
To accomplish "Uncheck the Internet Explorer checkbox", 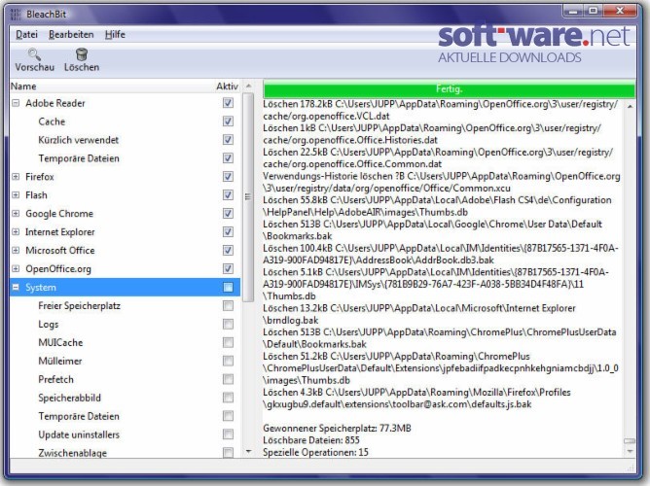I will [228, 232].
